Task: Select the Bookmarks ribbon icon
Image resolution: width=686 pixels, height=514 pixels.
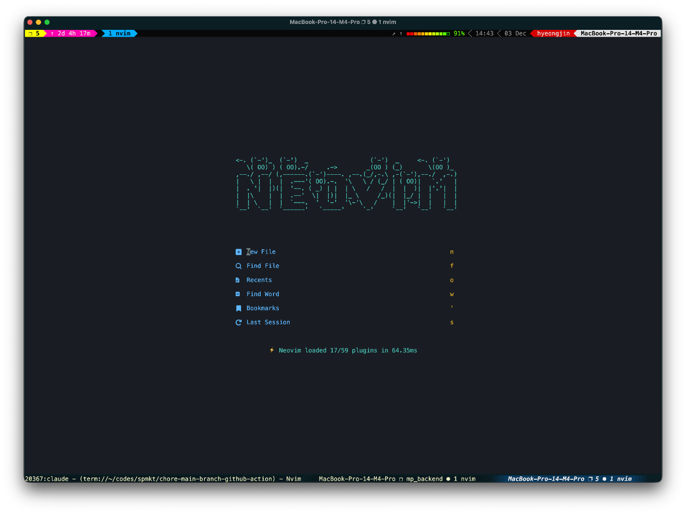Action: tap(239, 308)
